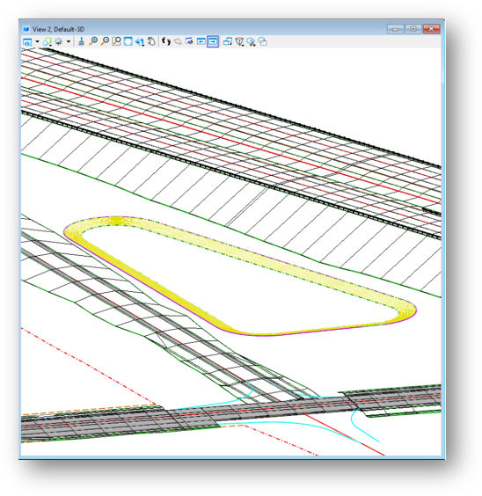Click the Fit View icon
Image resolution: width=482 pixels, height=496 pixels.
pos(128,41)
